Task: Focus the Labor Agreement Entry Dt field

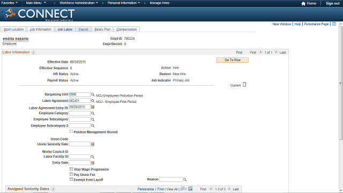Action: (x=80, y=107)
